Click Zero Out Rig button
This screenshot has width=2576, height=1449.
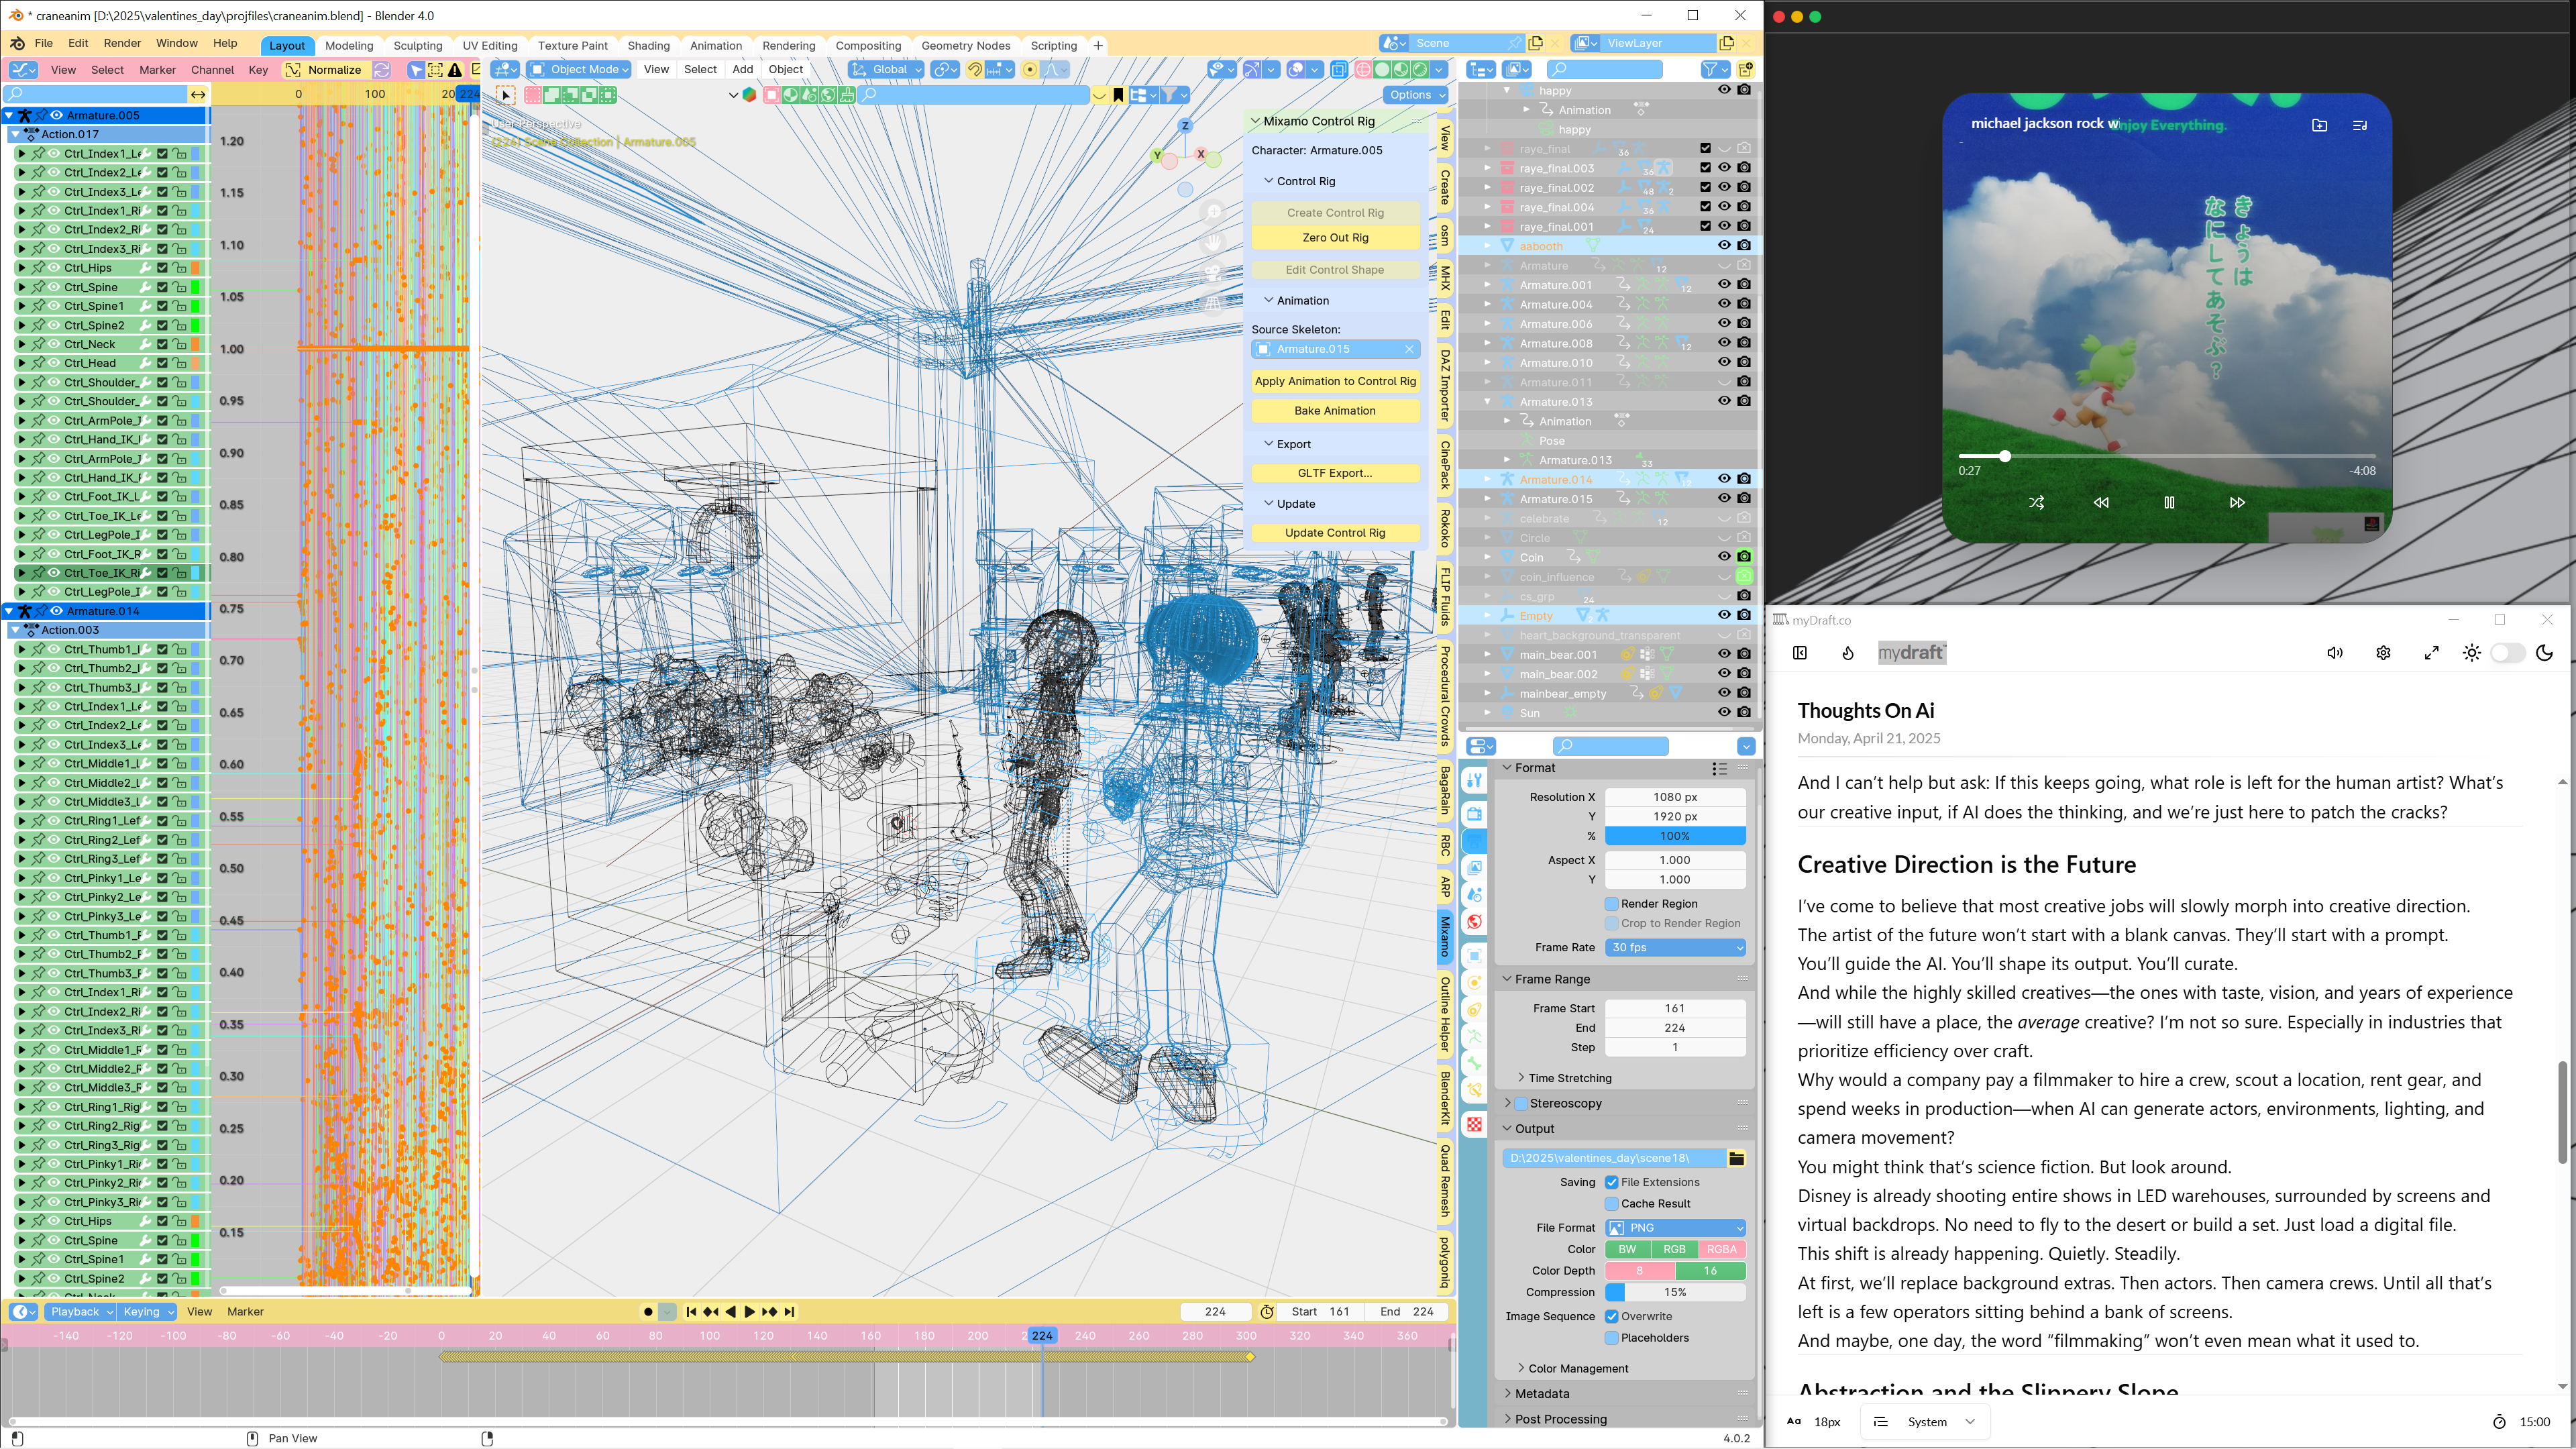[1334, 237]
